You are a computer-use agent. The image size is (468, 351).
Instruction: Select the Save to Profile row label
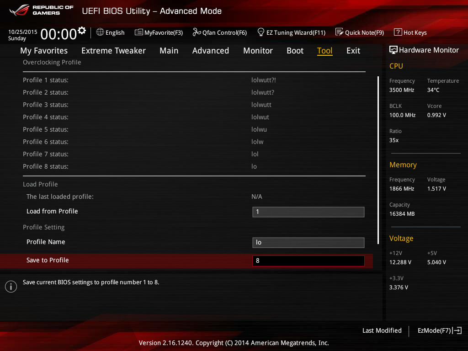[x=48, y=260]
